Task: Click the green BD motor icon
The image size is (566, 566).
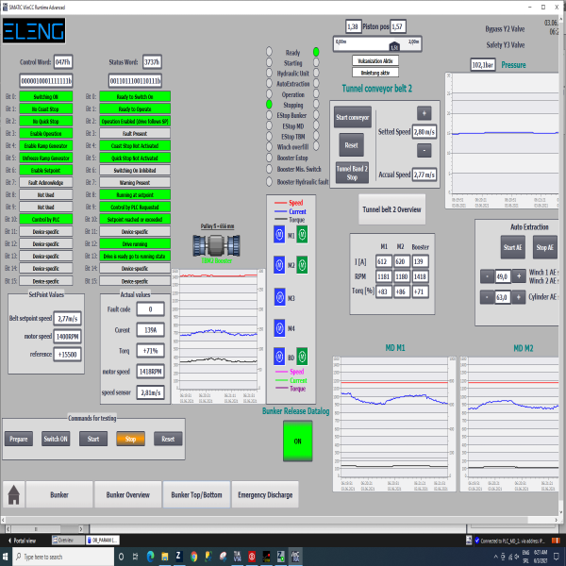Action: point(304,357)
